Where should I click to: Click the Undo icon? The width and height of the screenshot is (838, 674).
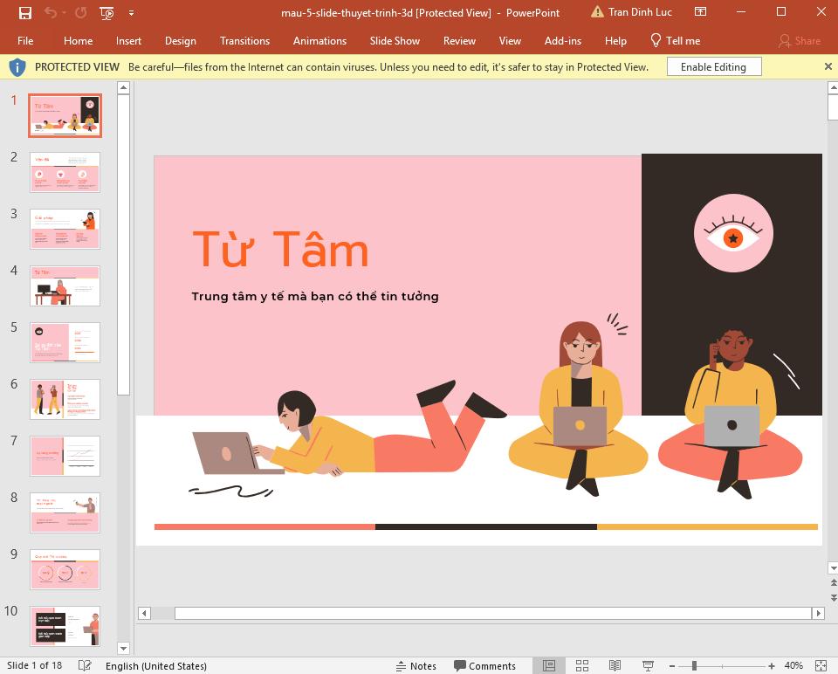[x=50, y=12]
